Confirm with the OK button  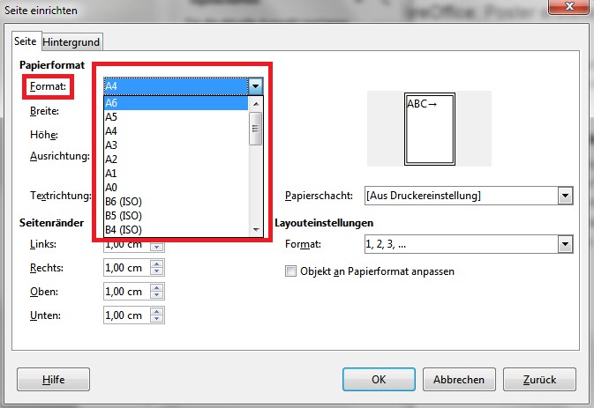pos(378,380)
